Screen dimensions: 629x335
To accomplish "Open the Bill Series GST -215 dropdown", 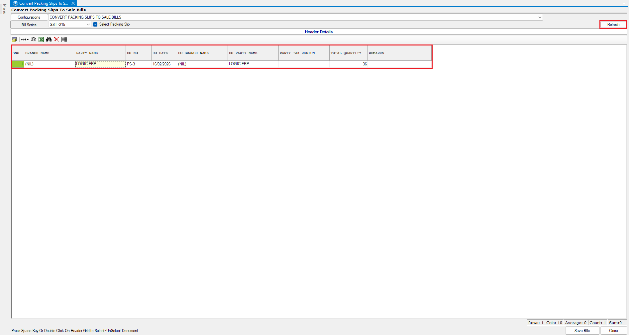I will coord(88,25).
